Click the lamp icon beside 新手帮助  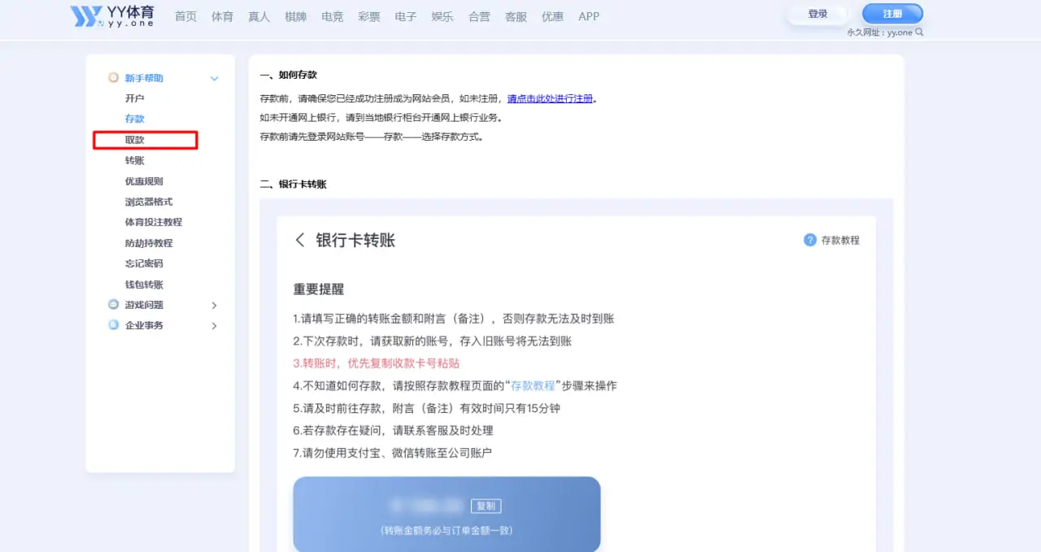pyautogui.click(x=113, y=77)
